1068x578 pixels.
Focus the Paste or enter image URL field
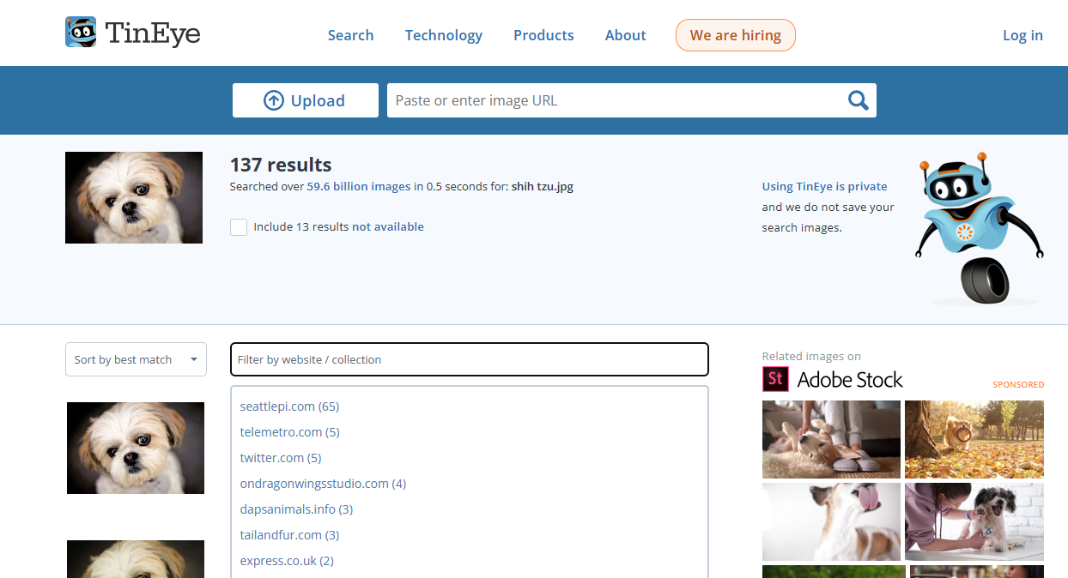pos(614,100)
